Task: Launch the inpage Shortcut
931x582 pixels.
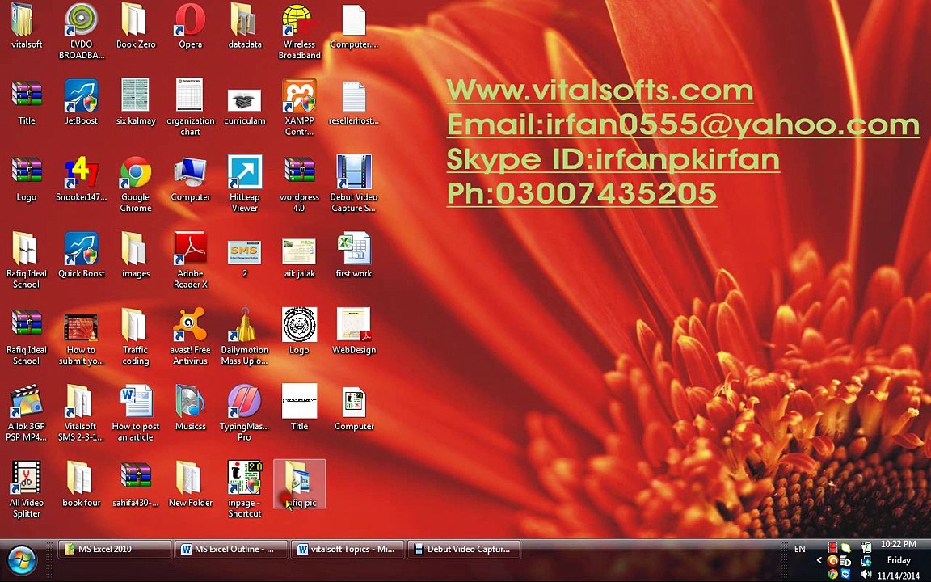Action: click(245, 489)
